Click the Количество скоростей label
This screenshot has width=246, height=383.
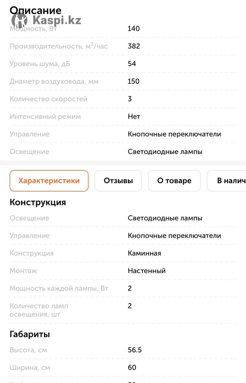pyautogui.click(x=48, y=99)
